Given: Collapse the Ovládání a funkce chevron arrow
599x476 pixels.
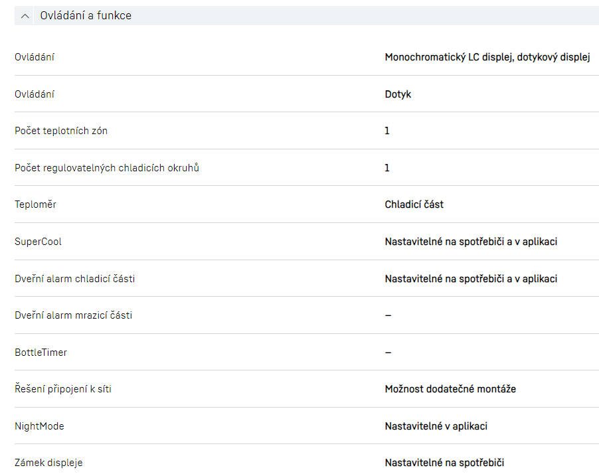Looking at the screenshot, I should point(25,16).
